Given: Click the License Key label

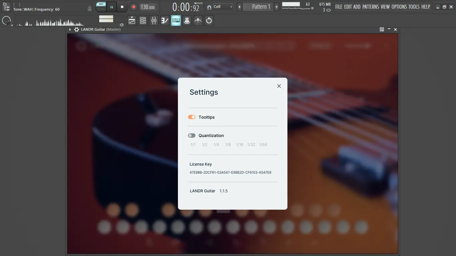Looking at the screenshot, I should pos(201,164).
